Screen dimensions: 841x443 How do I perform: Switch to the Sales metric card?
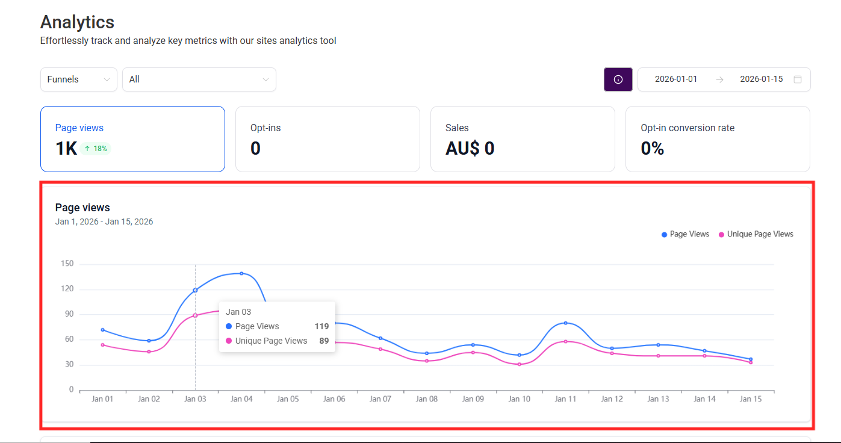(522, 139)
